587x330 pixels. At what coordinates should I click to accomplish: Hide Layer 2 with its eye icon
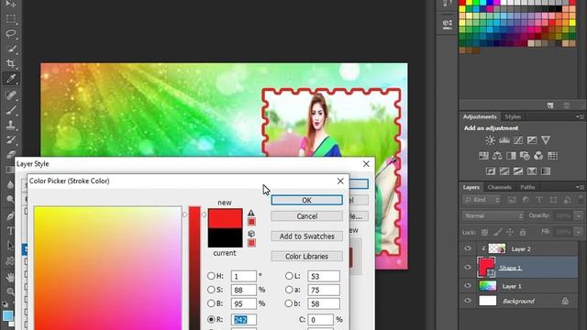tap(468, 248)
